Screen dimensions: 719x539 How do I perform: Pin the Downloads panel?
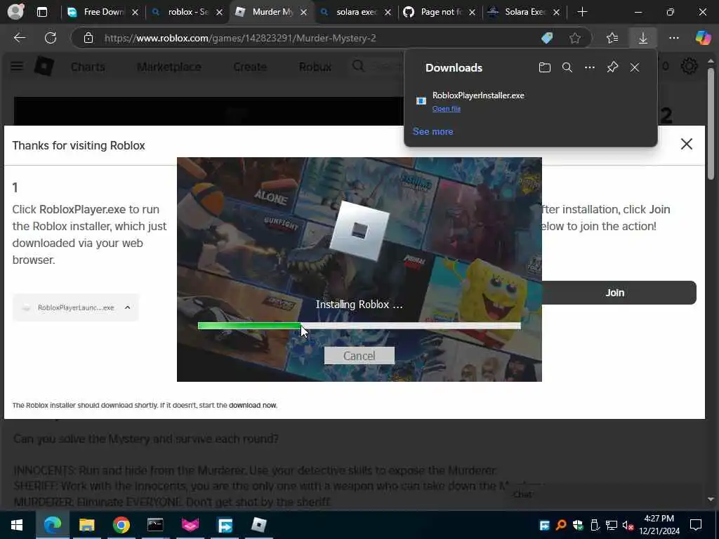(612, 68)
